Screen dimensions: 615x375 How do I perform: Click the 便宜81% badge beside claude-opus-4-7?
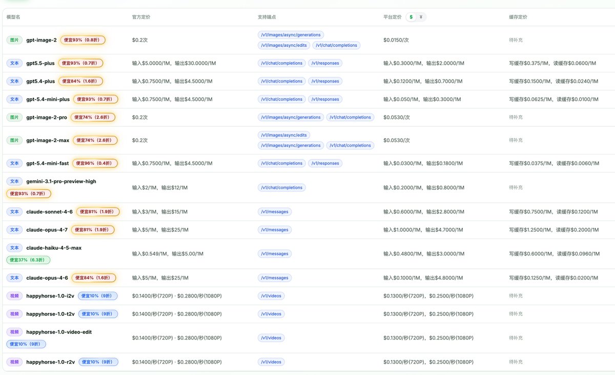tap(93, 229)
